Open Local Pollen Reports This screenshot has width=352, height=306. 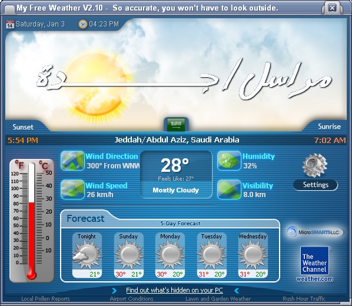click(45, 299)
